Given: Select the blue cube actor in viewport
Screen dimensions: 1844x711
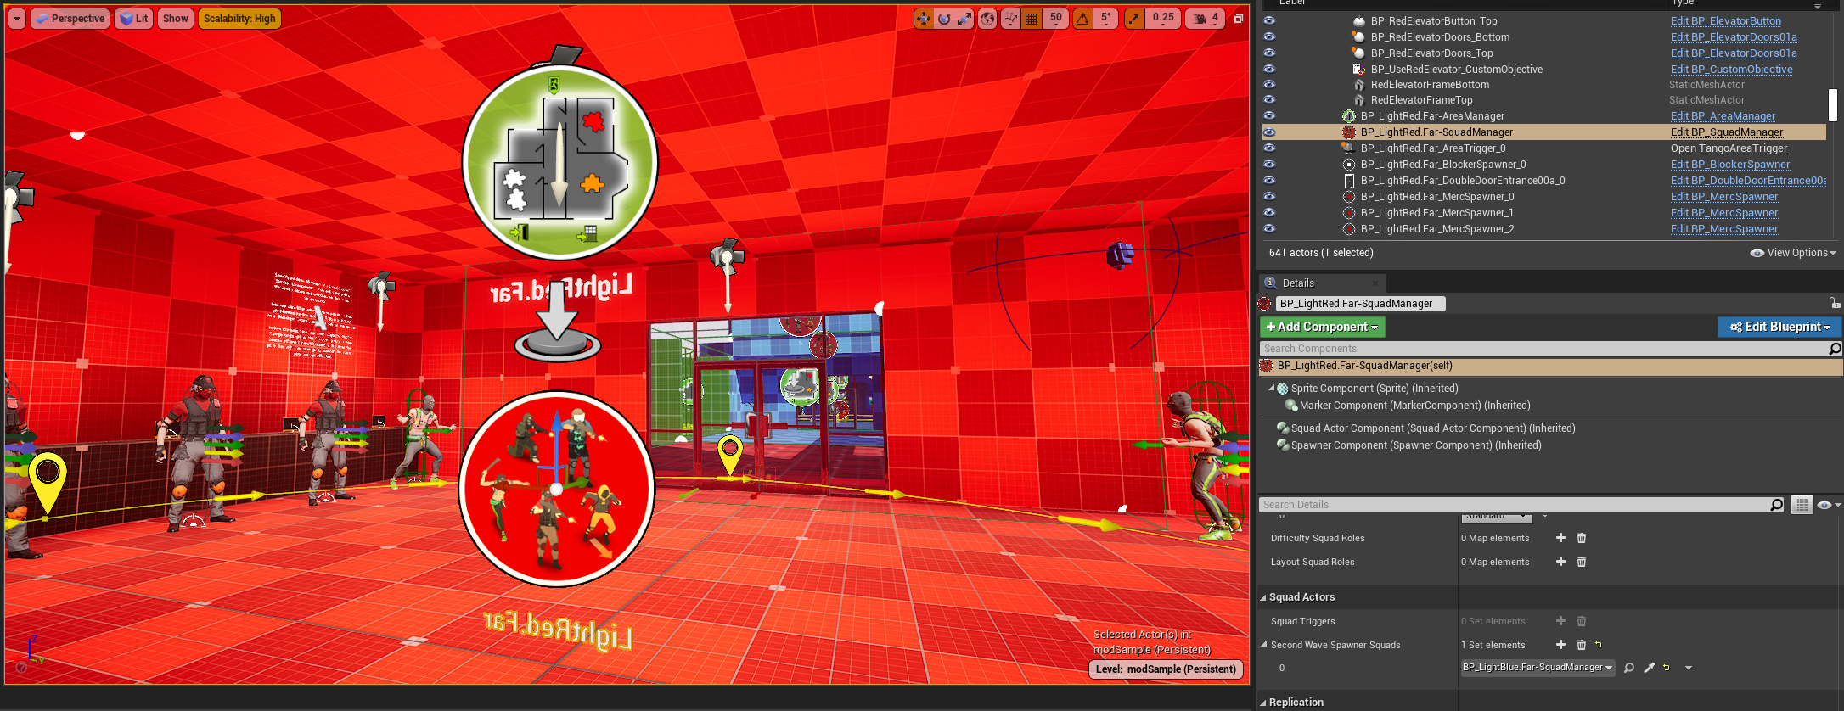Looking at the screenshot, I should click(x=1121, y=254).
